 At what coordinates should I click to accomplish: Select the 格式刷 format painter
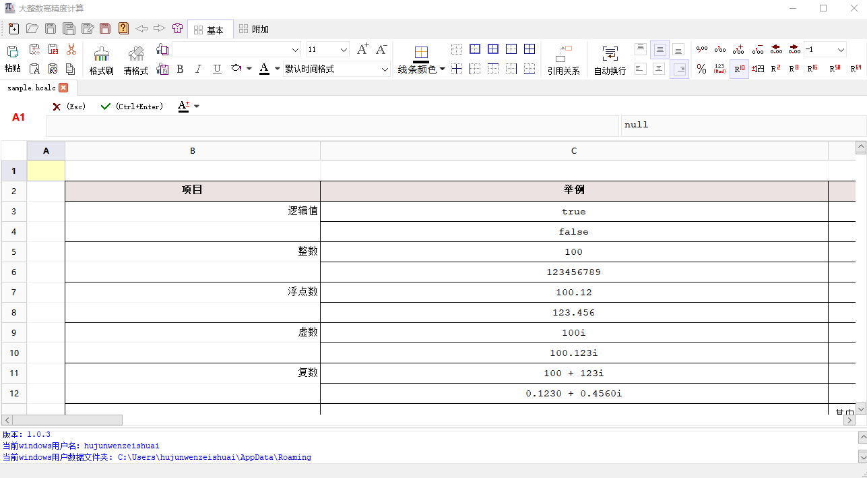101,61
